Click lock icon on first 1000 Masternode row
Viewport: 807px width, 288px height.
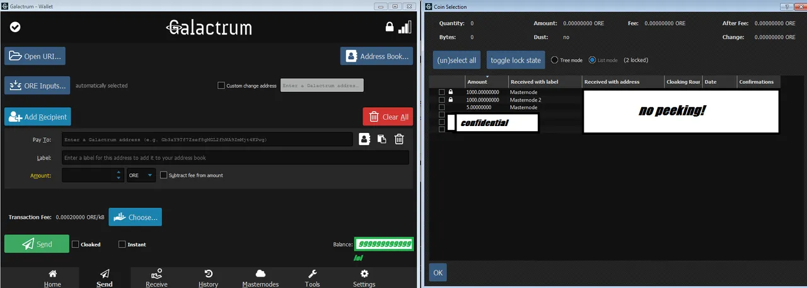pyautogui.click(x=451, y=92)
